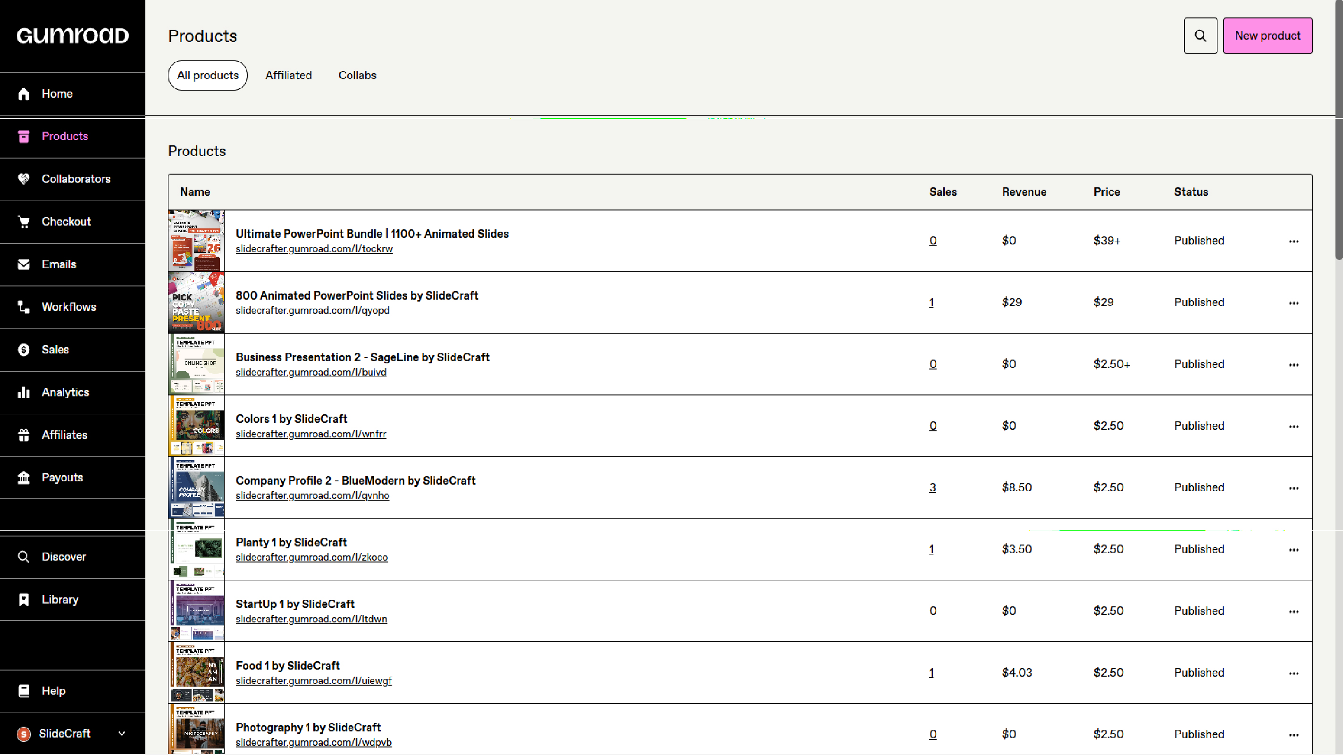
Task: Click the Affiliates gift icon
Action: coord(24,436)
